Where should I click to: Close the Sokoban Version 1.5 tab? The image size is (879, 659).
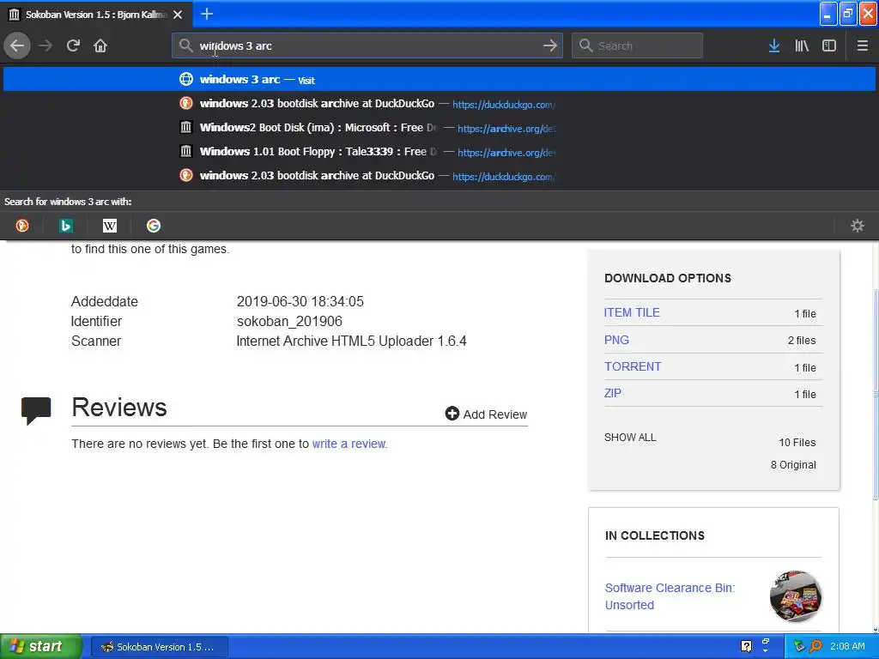(x=178, y=15)
